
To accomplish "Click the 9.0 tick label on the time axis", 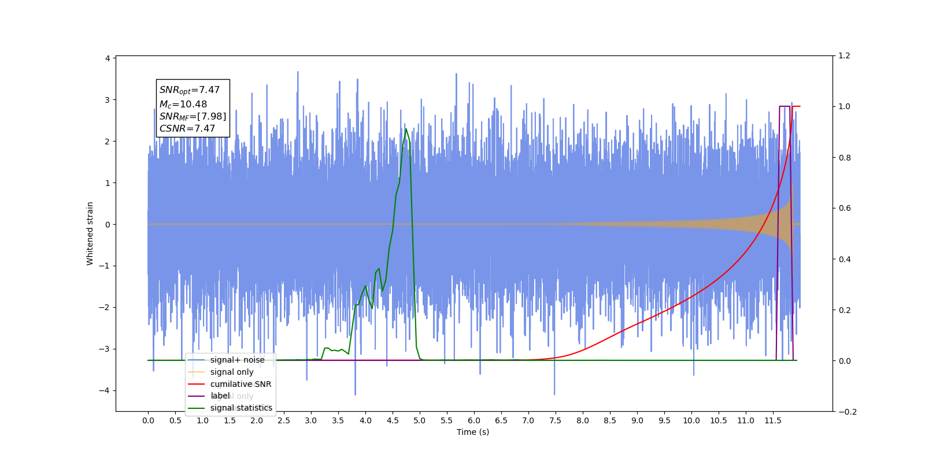I will click(637, 420).
